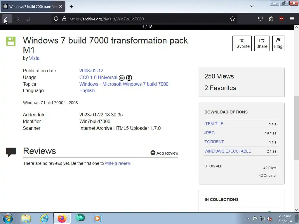
Task: Open a new tab with the plus button
Action: click(71, 7)
